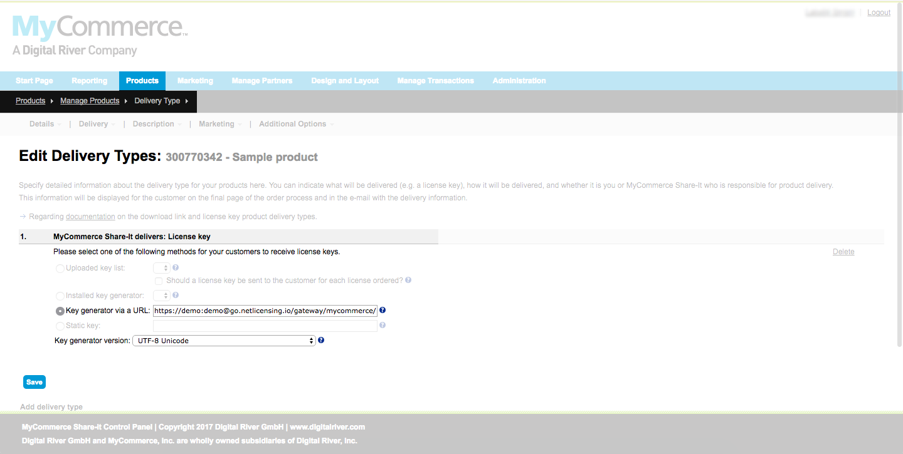
Task: Open Key generator version UTF-8 Unicode dropdown
Action: [224, 341]
